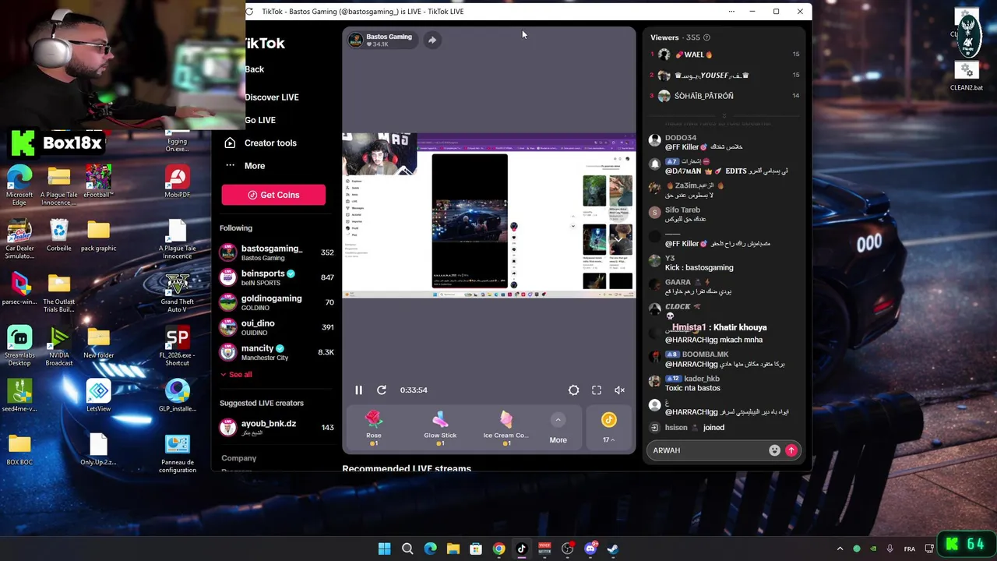Open Viewers info question mark icon

point(706,37)
